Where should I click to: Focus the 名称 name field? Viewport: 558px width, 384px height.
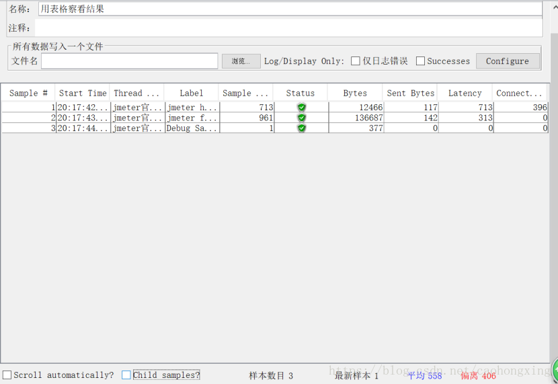tap(290, 9)
